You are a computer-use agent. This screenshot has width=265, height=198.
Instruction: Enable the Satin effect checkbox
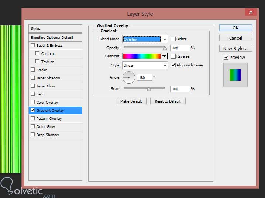(x=32, y=94)
